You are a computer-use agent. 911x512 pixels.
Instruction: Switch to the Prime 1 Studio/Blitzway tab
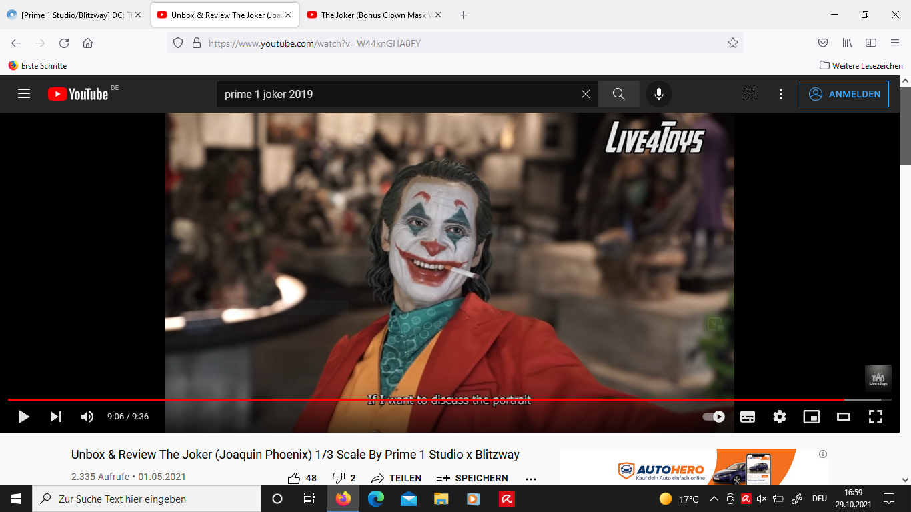75,15
